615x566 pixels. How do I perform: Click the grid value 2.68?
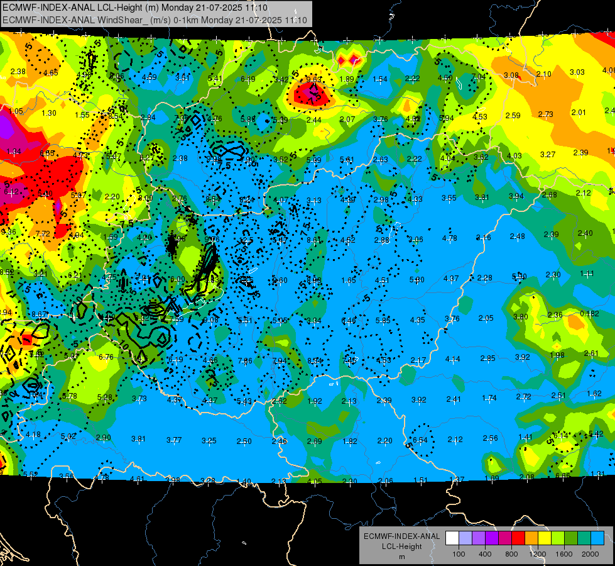tap(550, 195)
